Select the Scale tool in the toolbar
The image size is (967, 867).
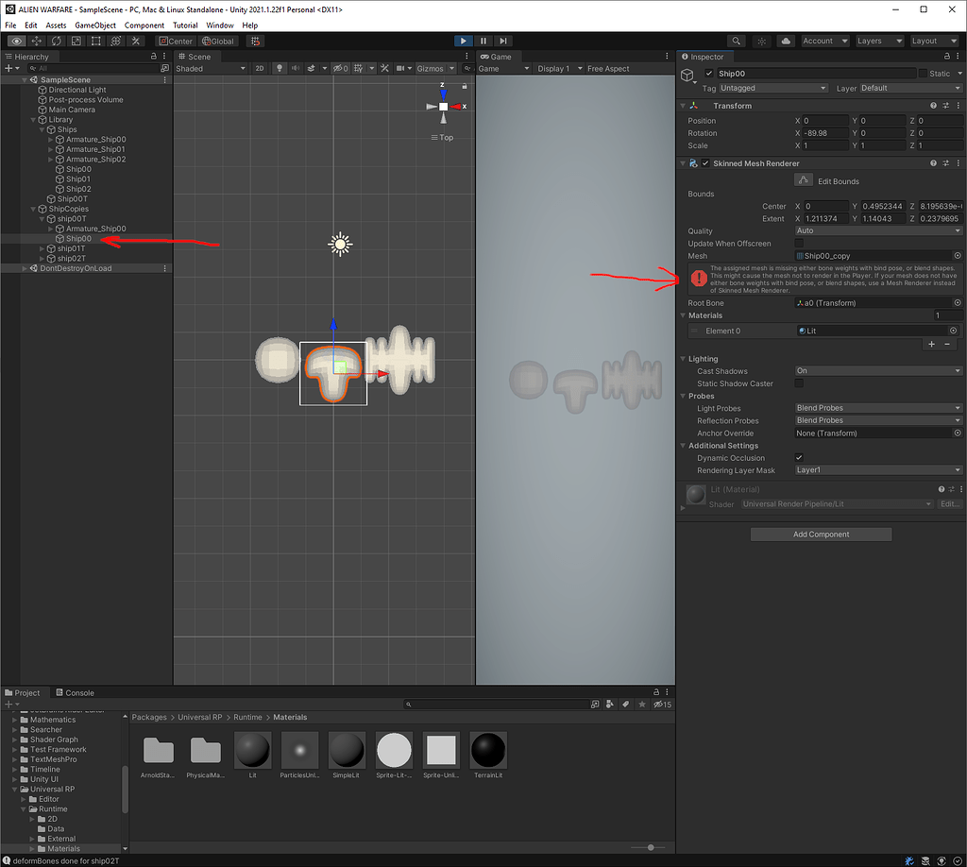75,42
